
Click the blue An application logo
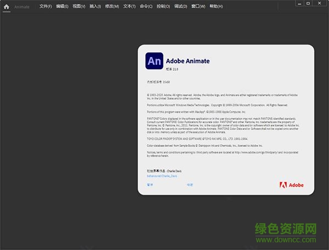[x=154, y=61]
